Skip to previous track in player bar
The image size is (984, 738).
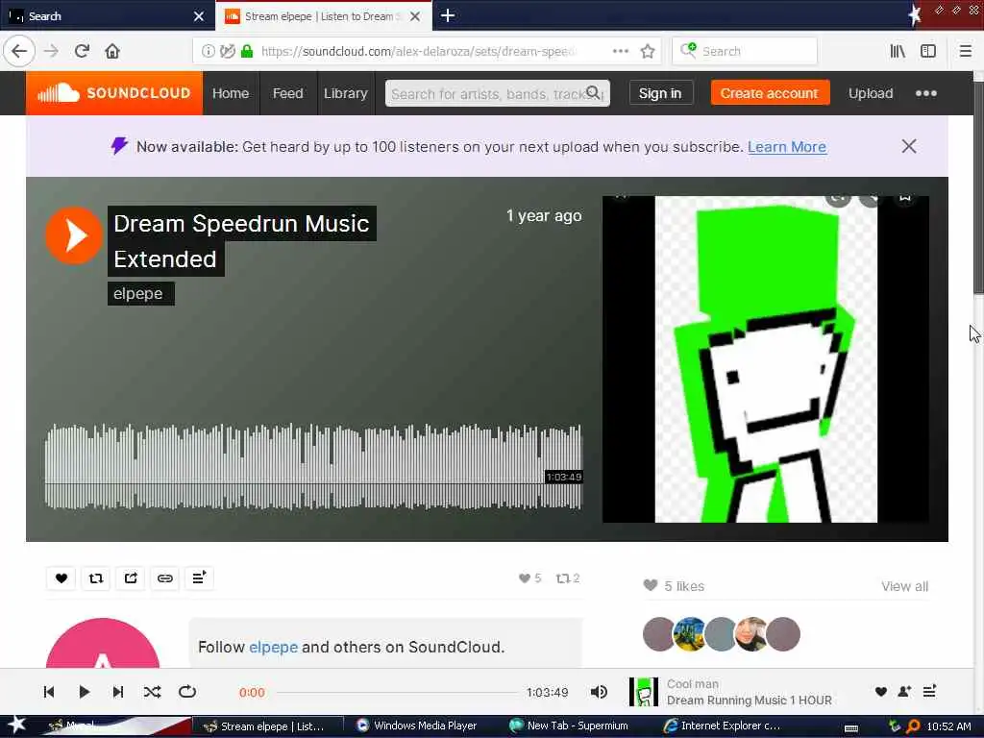(x=49, y=692)
